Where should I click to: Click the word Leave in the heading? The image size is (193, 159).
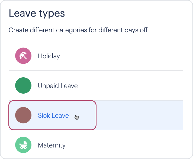[x=22, y=13]
